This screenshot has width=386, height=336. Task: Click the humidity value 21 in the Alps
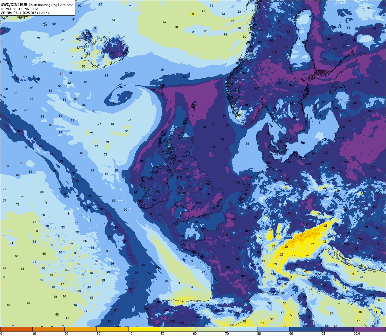pos(302,236)
